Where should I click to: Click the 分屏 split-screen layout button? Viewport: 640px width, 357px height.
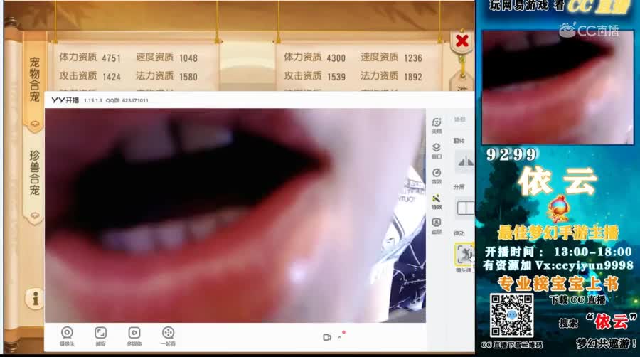[x=465, y=208]
